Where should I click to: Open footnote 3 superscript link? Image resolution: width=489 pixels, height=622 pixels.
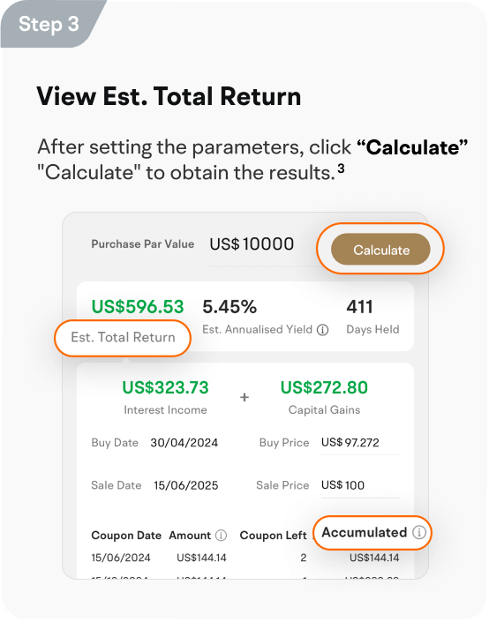(341, 169)
